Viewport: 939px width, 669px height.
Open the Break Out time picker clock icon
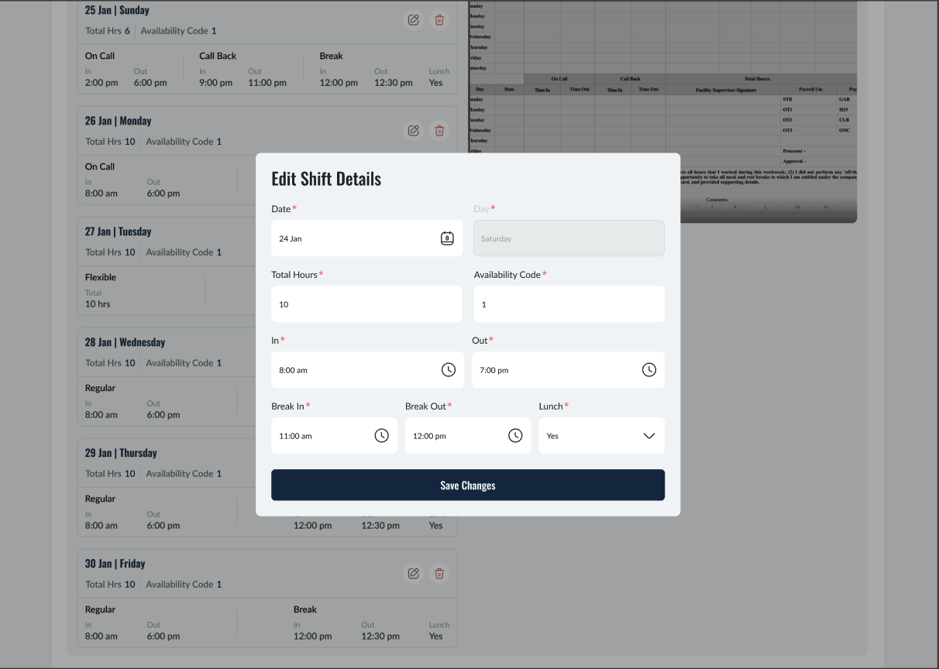(515, 435)
